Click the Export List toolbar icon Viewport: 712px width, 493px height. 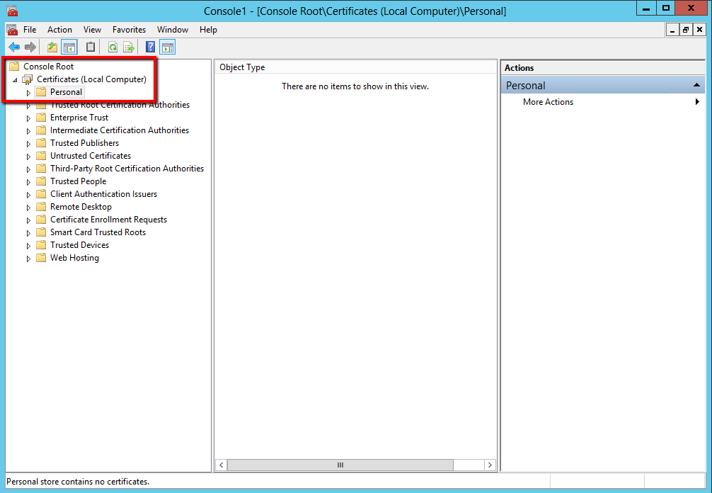[x=129, y=47]
